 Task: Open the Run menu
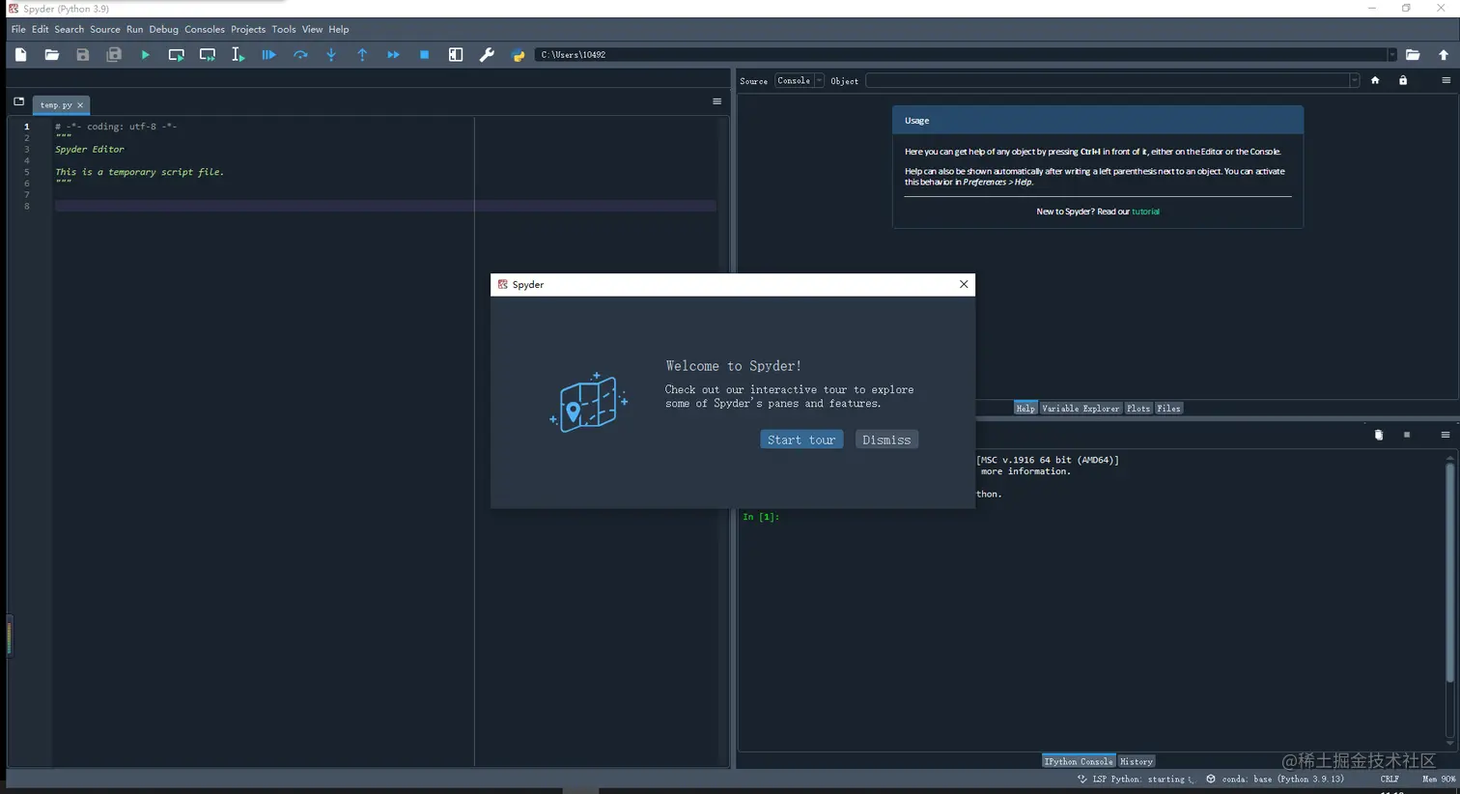click(x=134, y=30)
